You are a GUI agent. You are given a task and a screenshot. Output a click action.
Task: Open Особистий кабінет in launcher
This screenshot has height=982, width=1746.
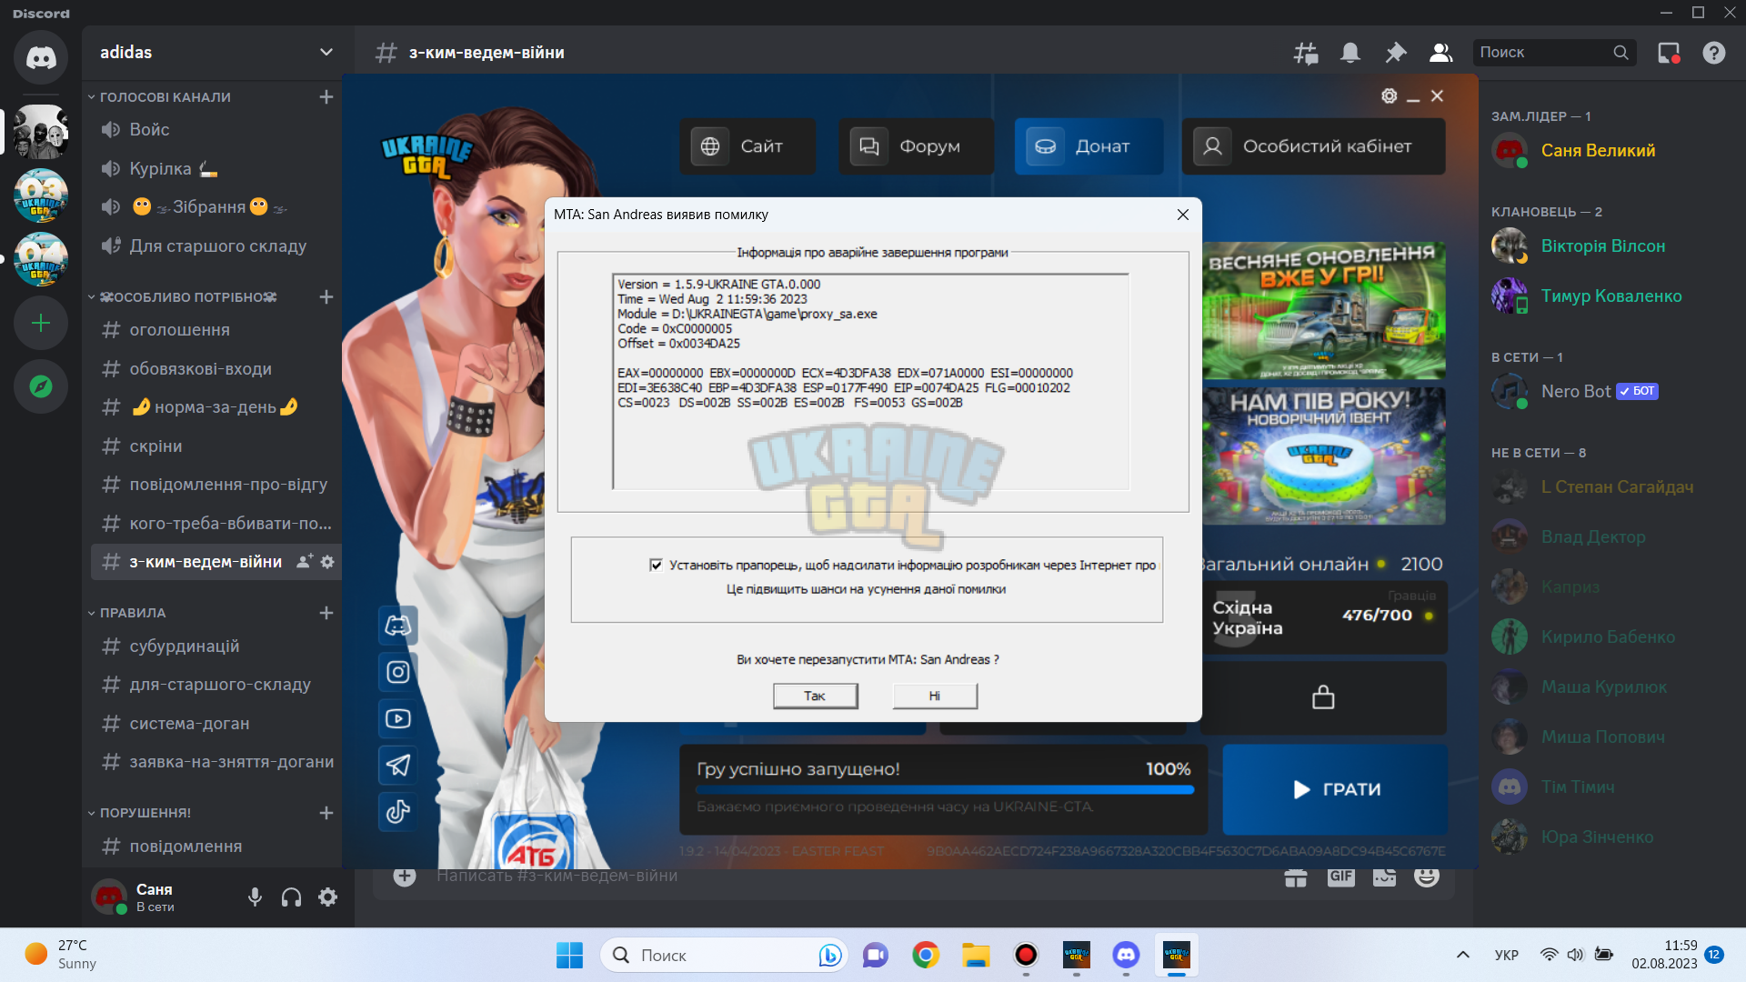click(1314, 146)
